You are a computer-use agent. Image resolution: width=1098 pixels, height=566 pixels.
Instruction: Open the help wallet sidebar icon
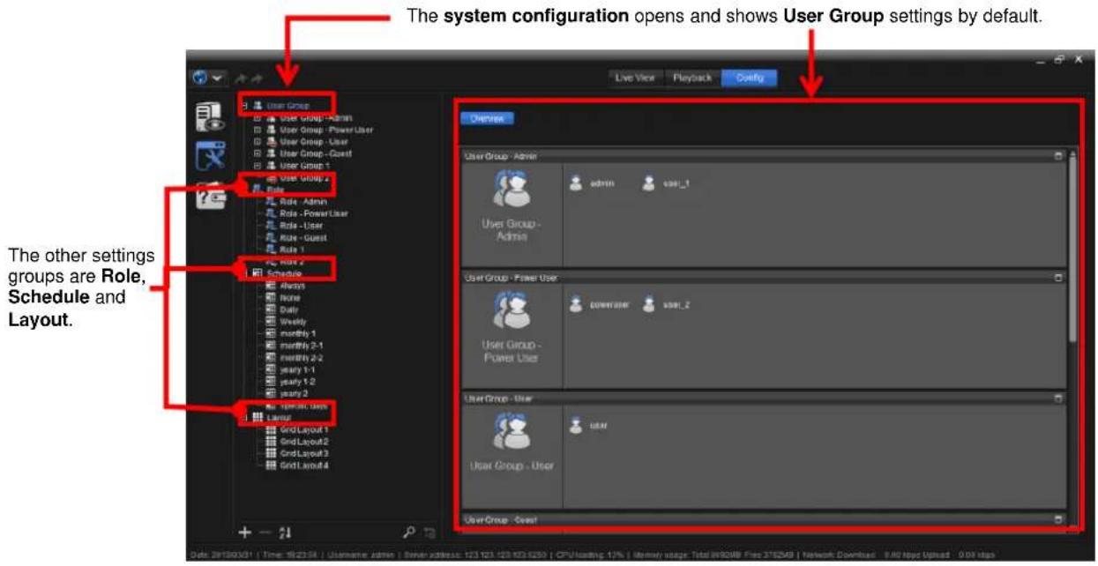pos(210,195)
